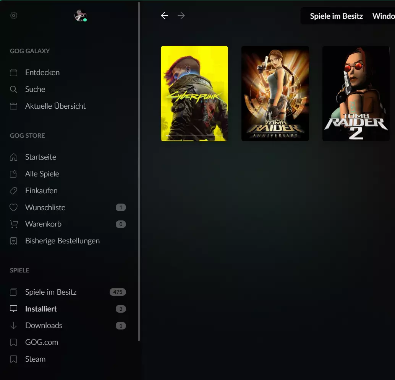This screenshot has height=380, width=395.
Task: Click the Aktuelle Übersicht calendar icon
Action: tap(14, 106)
